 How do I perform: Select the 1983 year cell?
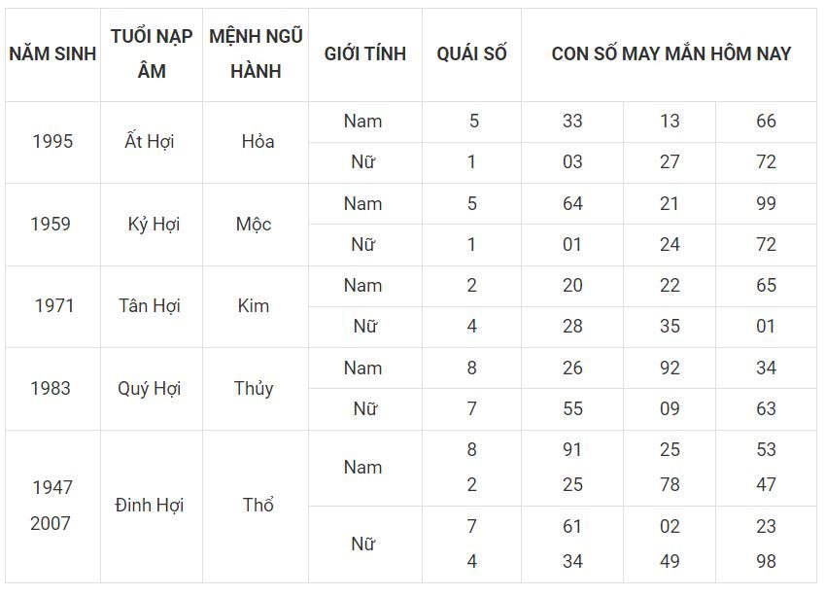52,389
